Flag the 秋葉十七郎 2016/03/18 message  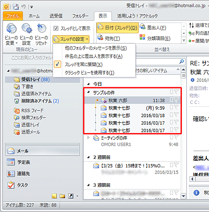(x=176, y=115)
